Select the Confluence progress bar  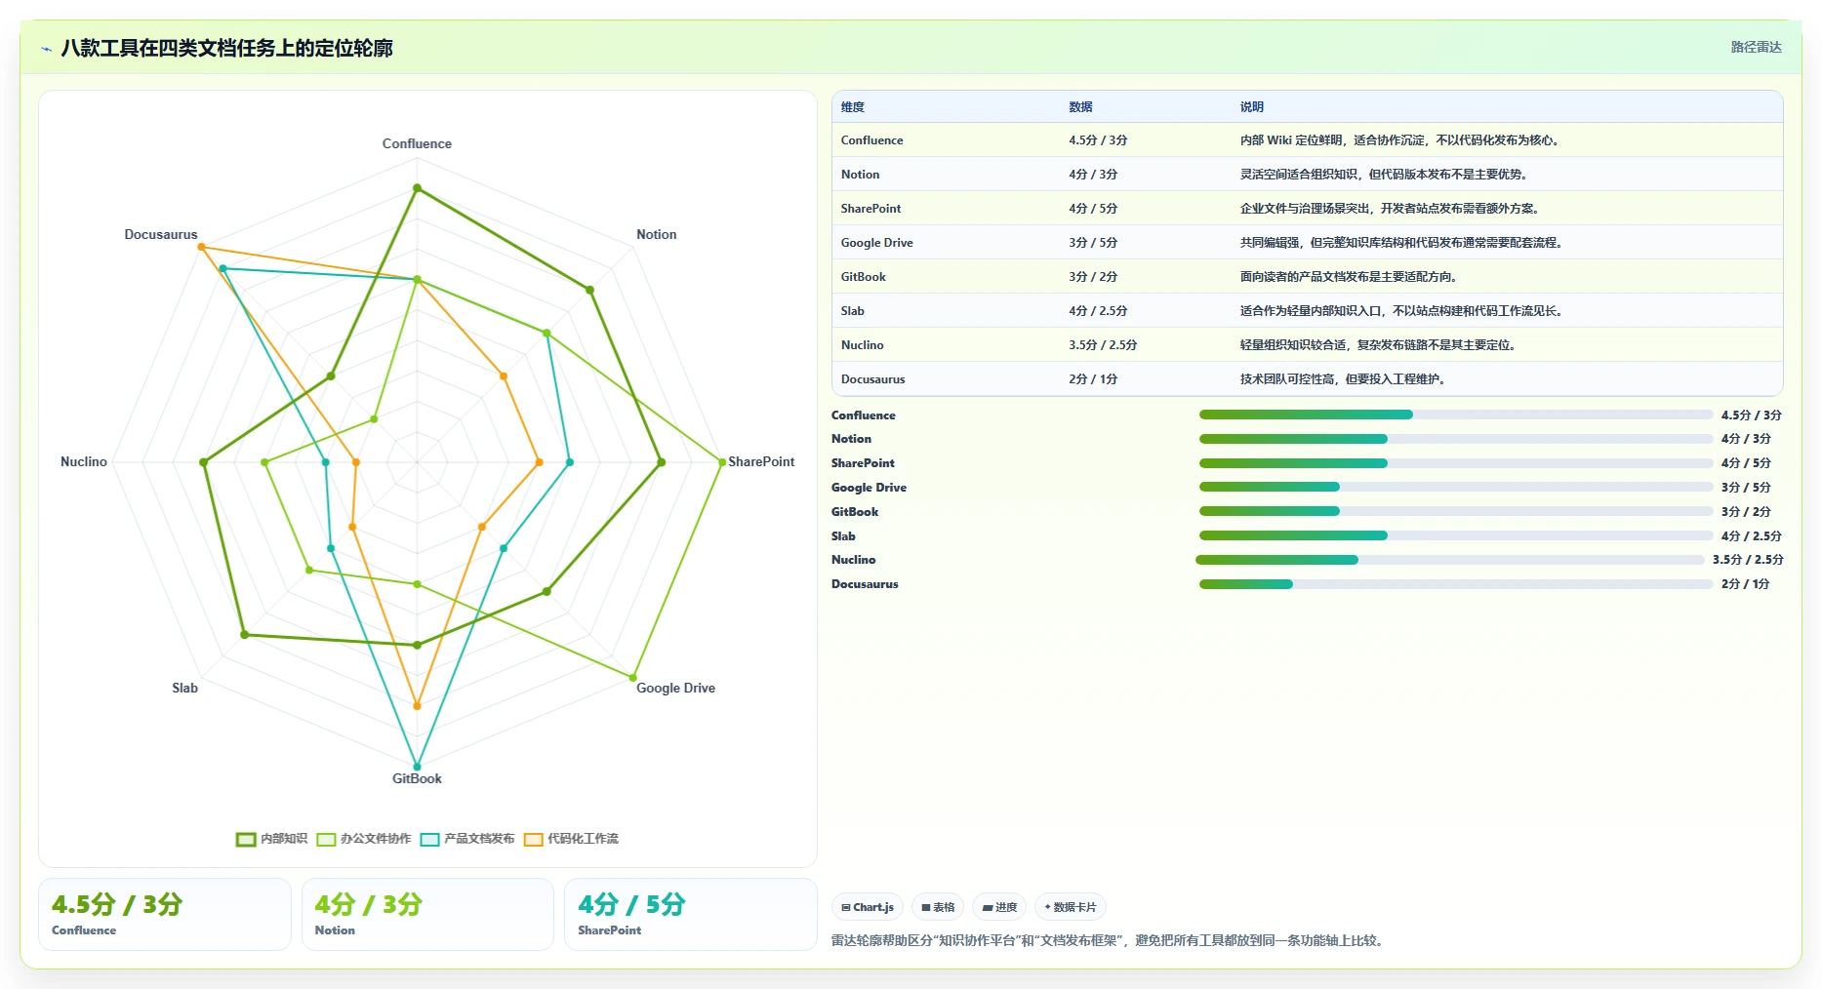(1456, 415)
